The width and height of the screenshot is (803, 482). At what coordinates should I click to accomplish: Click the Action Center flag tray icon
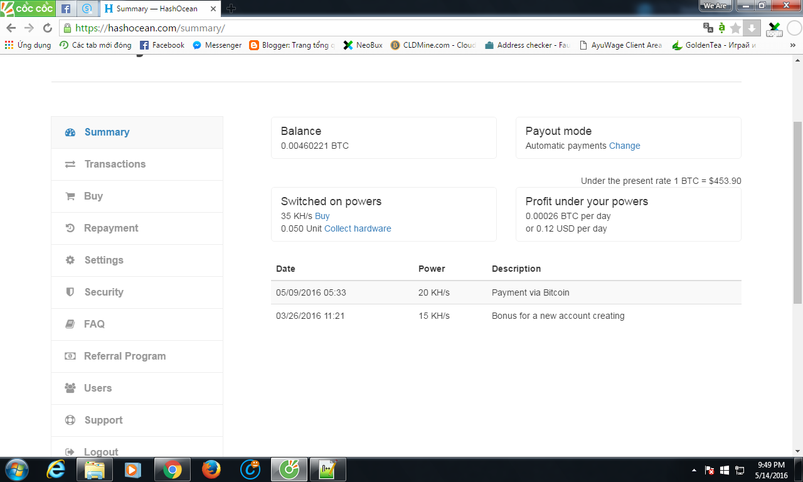click(x=710, y=470)
